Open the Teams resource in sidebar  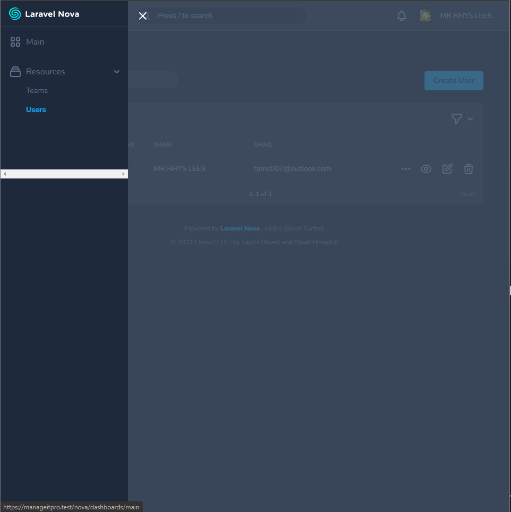pyautogui.click(x=37, y=90)
